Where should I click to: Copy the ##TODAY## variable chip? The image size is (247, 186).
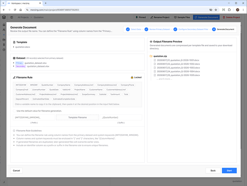(x=21, y=85)
